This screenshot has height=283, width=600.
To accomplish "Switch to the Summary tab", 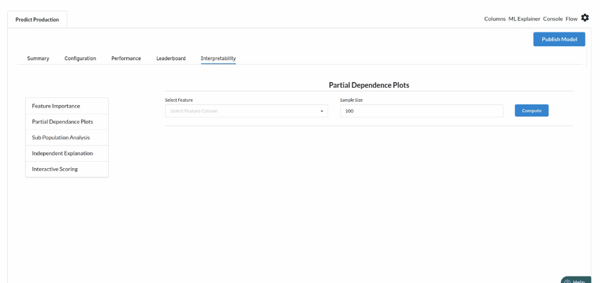I will [38, 58].
